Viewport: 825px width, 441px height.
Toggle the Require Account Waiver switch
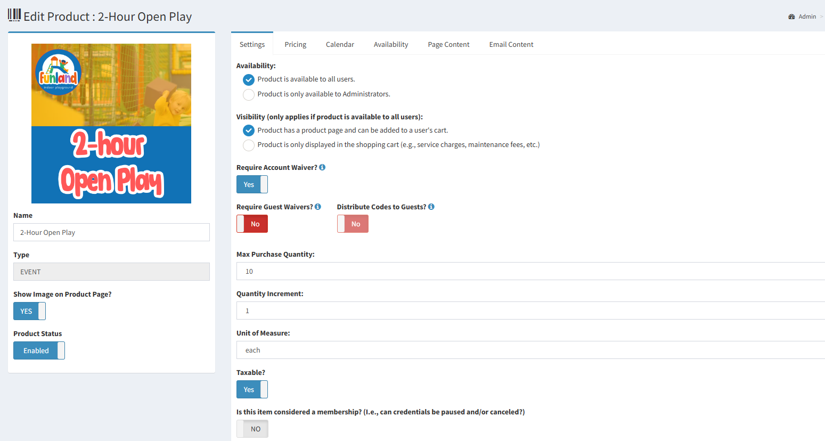click(x=252, y=184)
